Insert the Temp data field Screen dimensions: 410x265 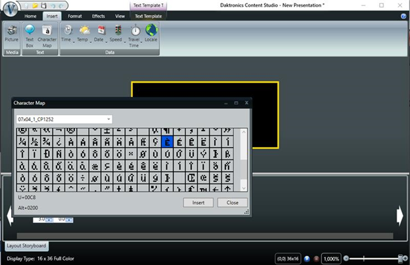click(x=83, y=33)
